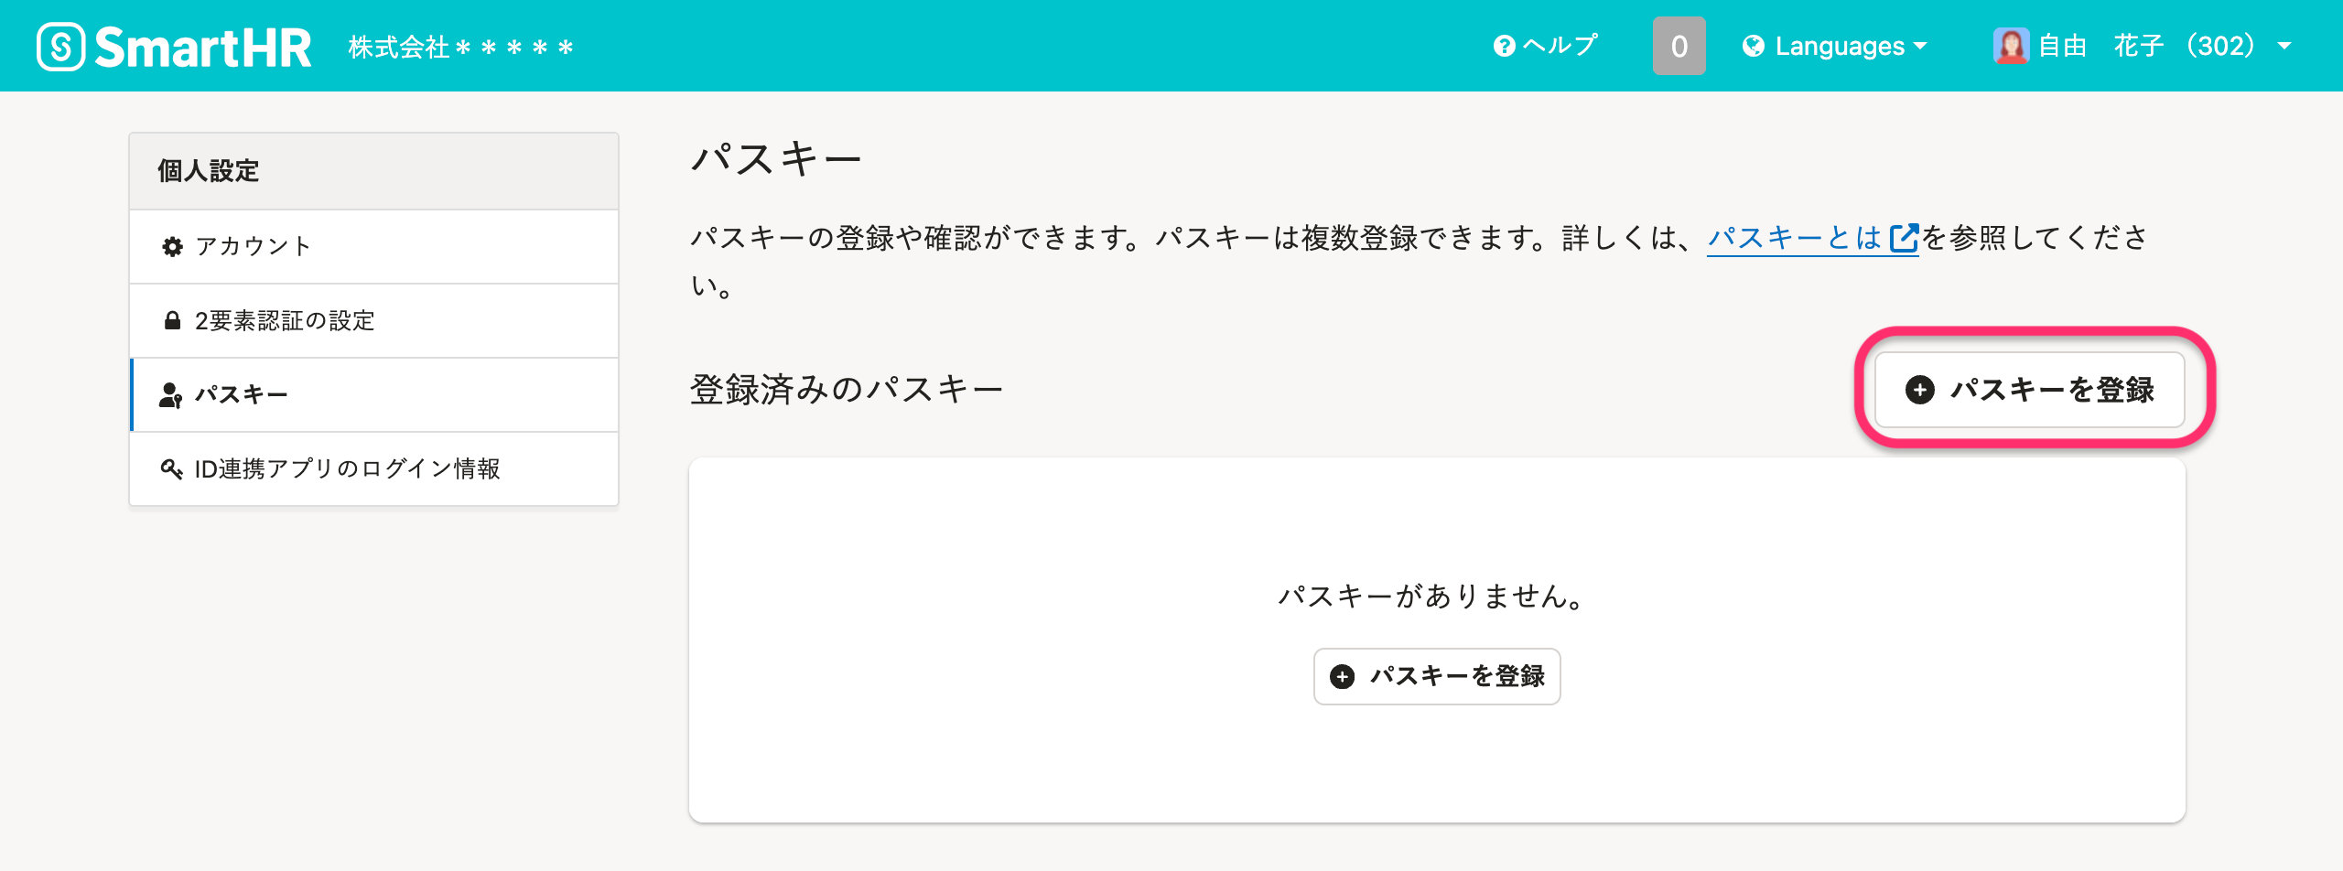
Task: Open the ヘルプ link in header
Action: click(x=1560, y=46)
